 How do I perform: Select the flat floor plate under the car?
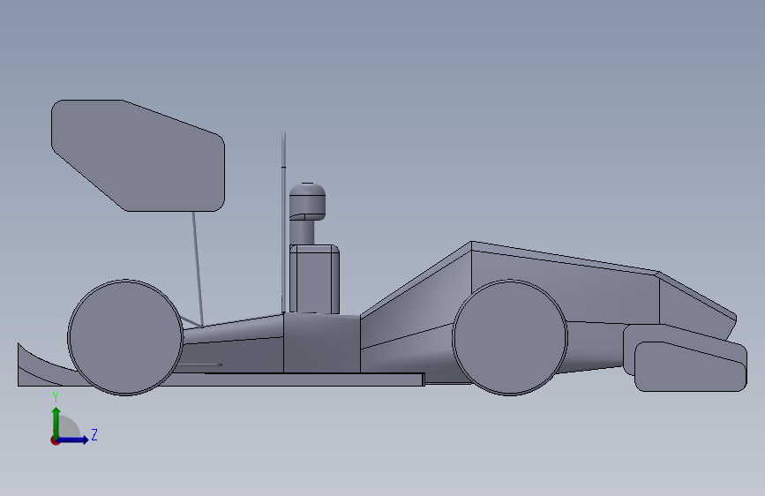pyautogui.click(x=303, y=380)
